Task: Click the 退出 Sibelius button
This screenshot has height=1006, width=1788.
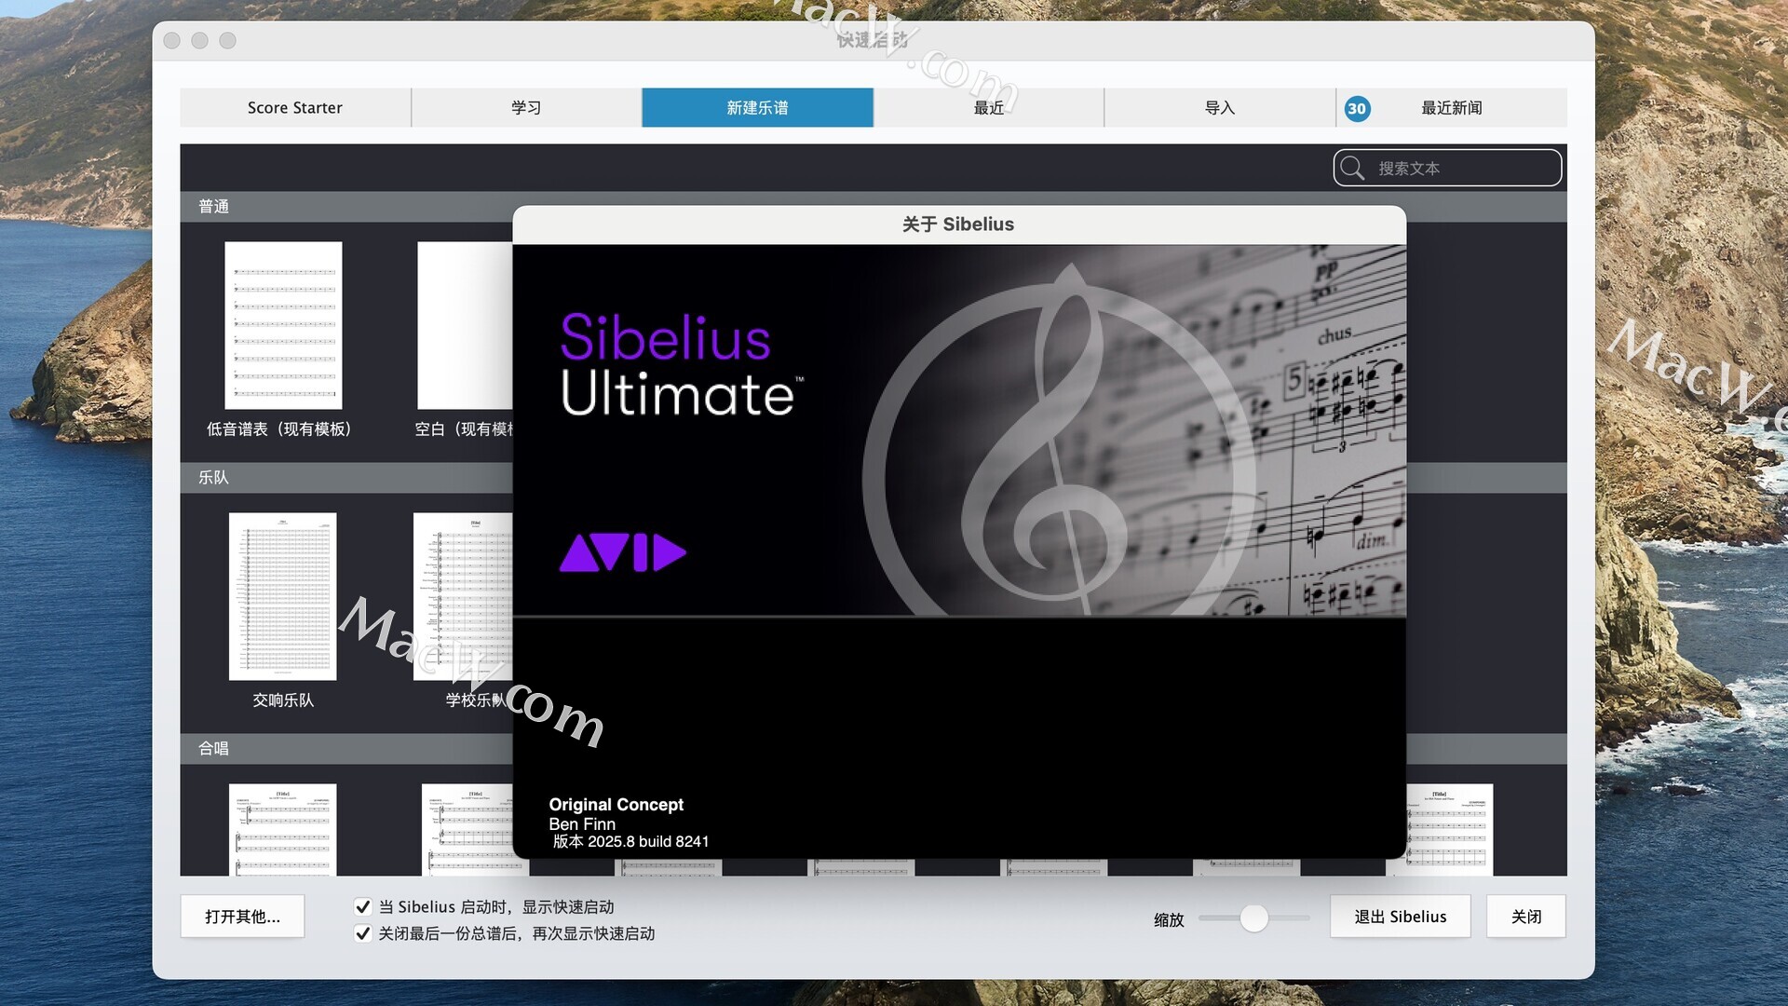Action: (1400, 917)
